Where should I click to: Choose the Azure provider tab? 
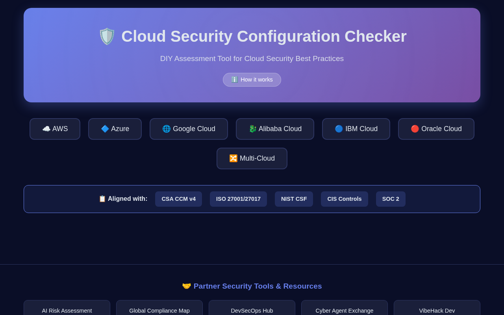[x=115, y=129]
